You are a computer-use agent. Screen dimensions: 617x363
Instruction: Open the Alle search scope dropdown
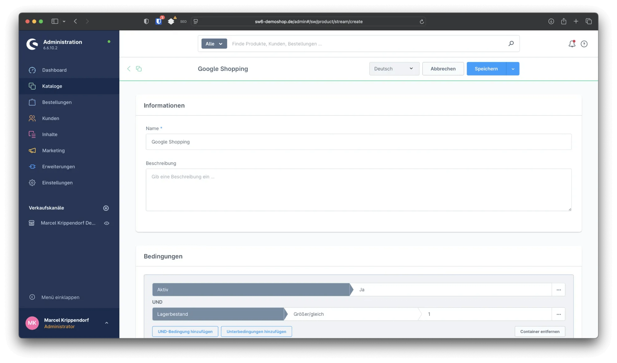click(x=213, y=43)
